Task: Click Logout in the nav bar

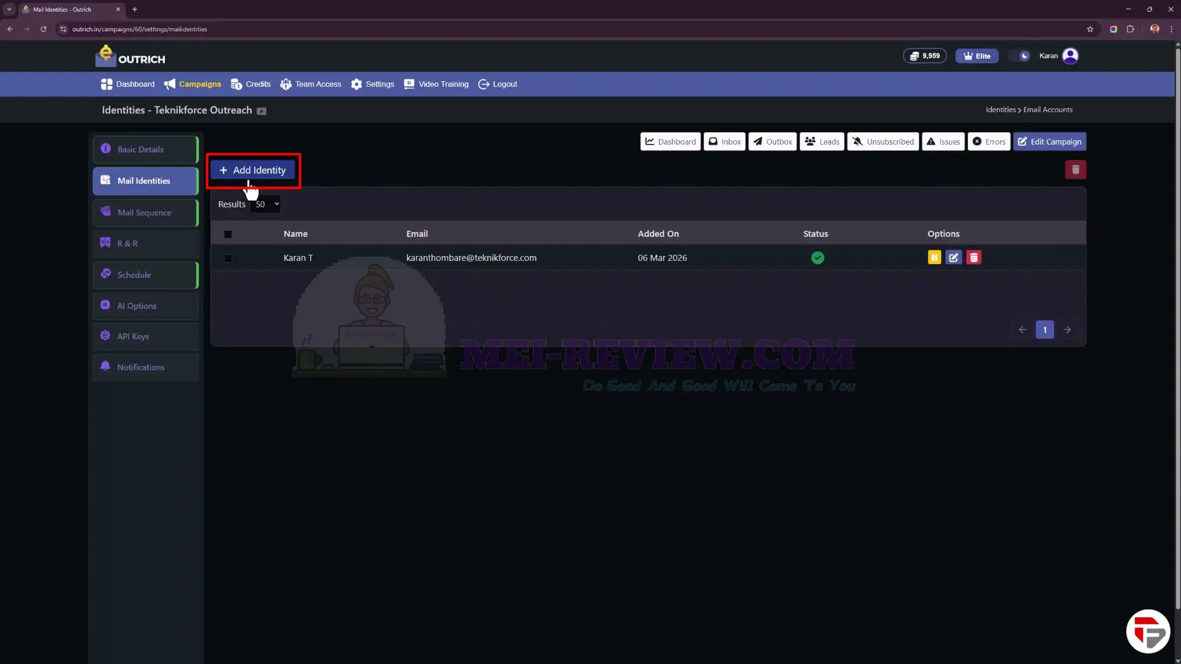Action: (498, 84)
